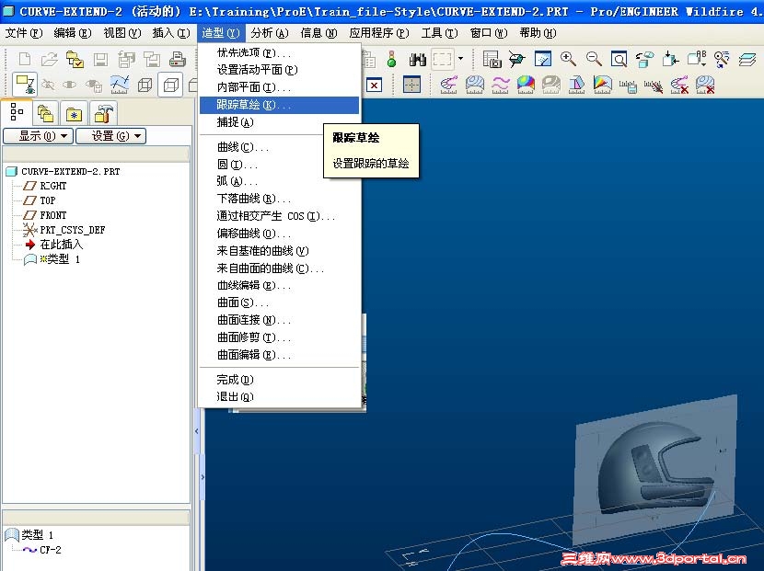
Task: Click the regenerate traffic light icon
Action: [x=391, y=60]
